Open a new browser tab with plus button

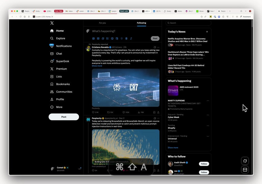[230, 11]
